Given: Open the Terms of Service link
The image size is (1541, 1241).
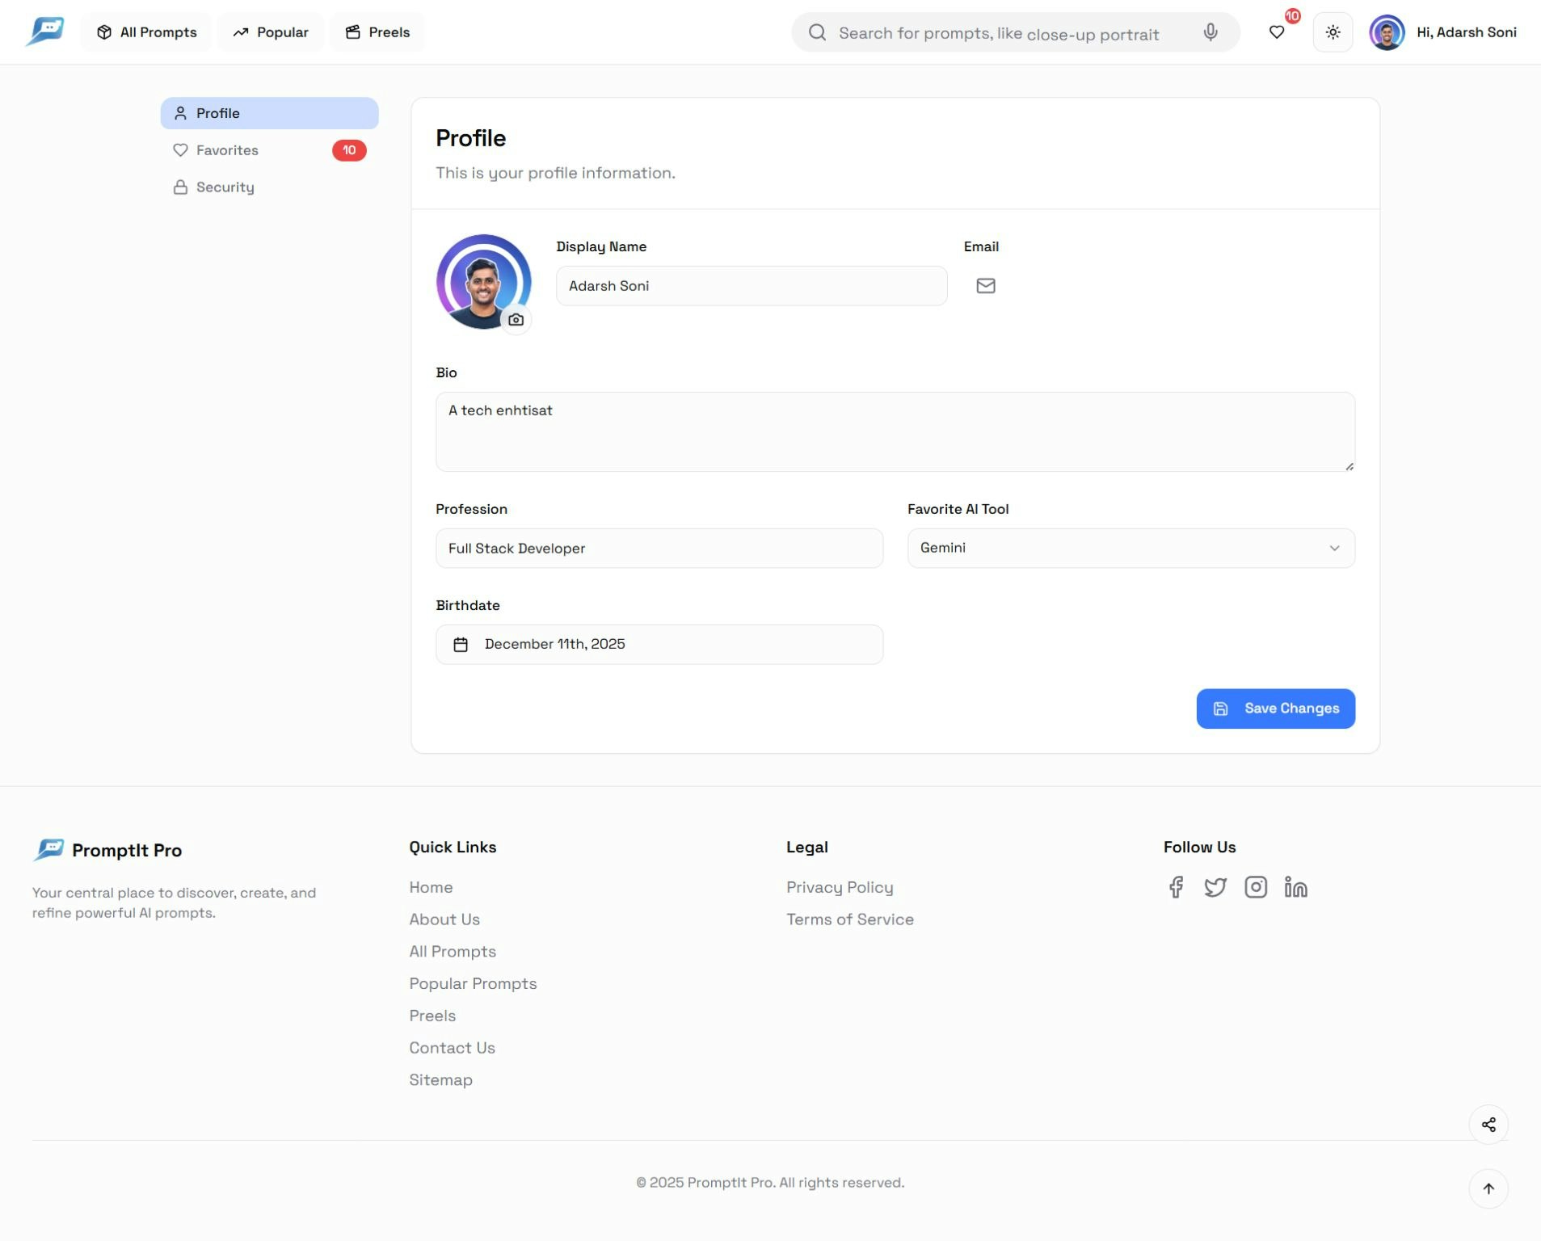Looking at the screenshot, I should coord(850,919).
